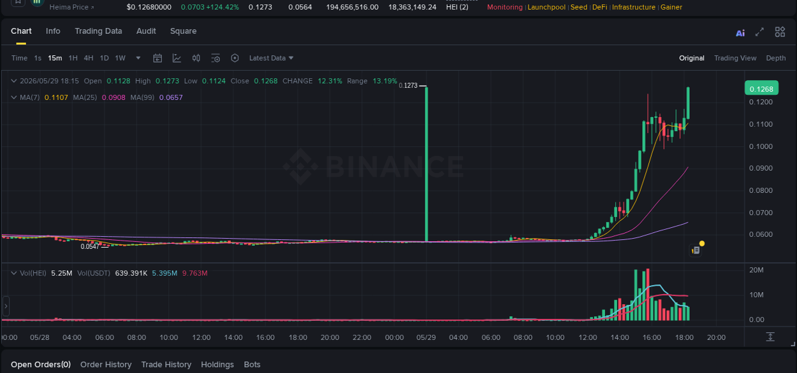Open the Trading Data tab
Viewport: 797px width, 373px height.
pyautogui.click(x=98, y=31)
